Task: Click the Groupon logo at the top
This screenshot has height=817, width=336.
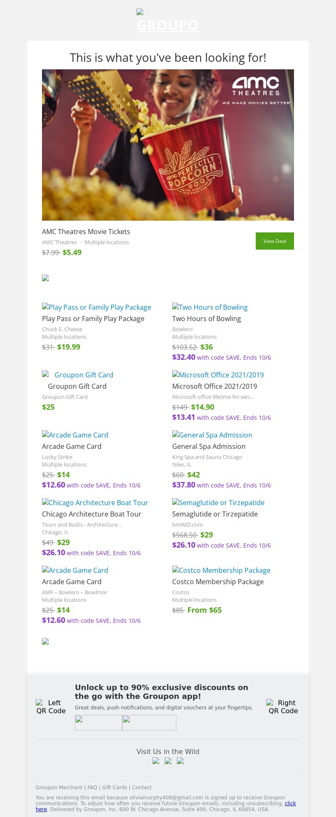Action: (x=168, y=21)
